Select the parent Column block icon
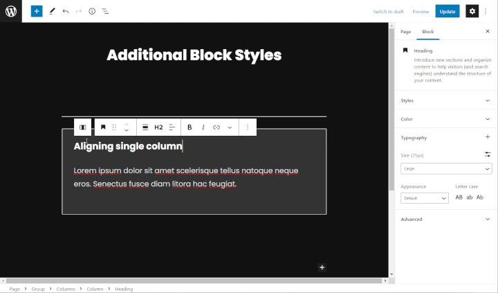Viewport: 498px width, 293px height. pos(82,127)
